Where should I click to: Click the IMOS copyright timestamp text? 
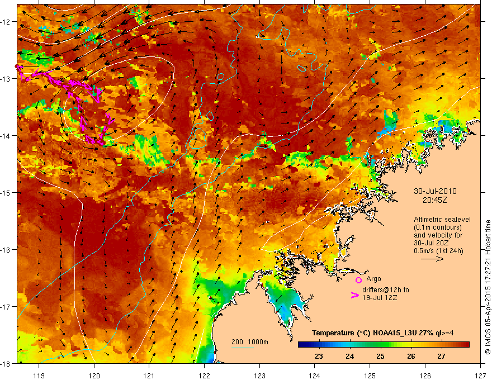pyautogui.click(x=488, y=287)
